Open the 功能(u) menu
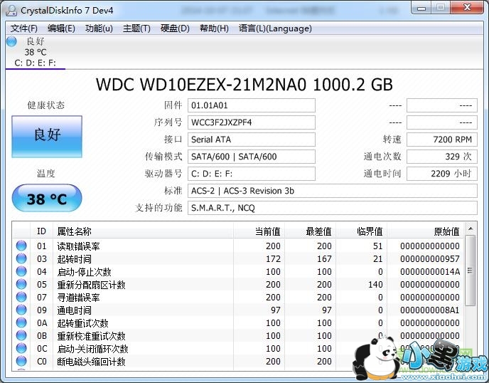Image resolution: width=489 pixels, height=383 pixels. pos(99,28)
